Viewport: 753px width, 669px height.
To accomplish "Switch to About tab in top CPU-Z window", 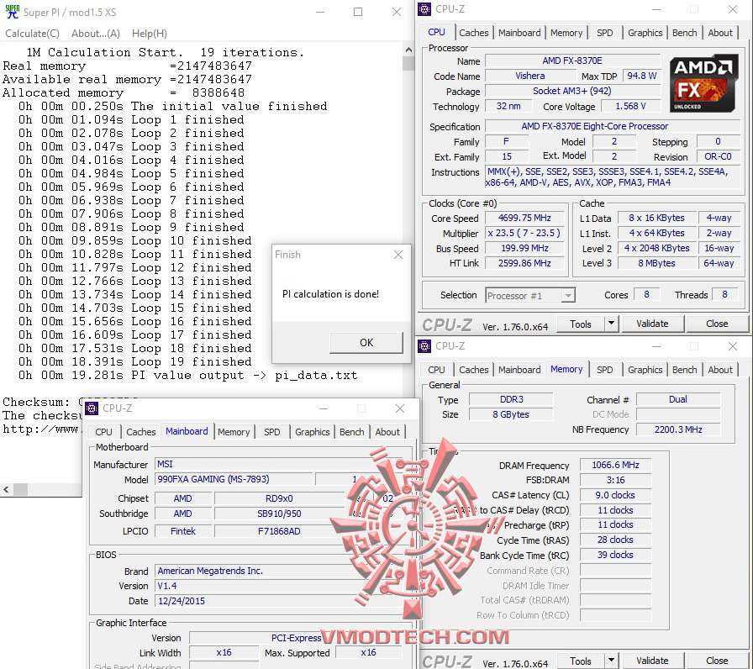I will coord(720,33).
